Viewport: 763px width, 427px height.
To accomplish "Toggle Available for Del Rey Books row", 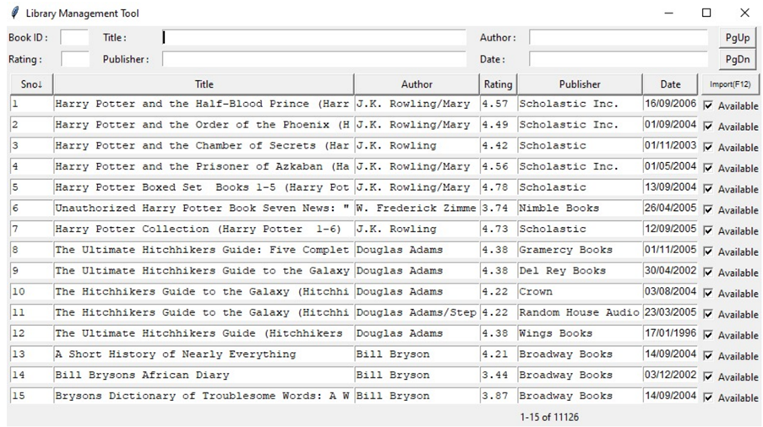I will coord(708,273).
